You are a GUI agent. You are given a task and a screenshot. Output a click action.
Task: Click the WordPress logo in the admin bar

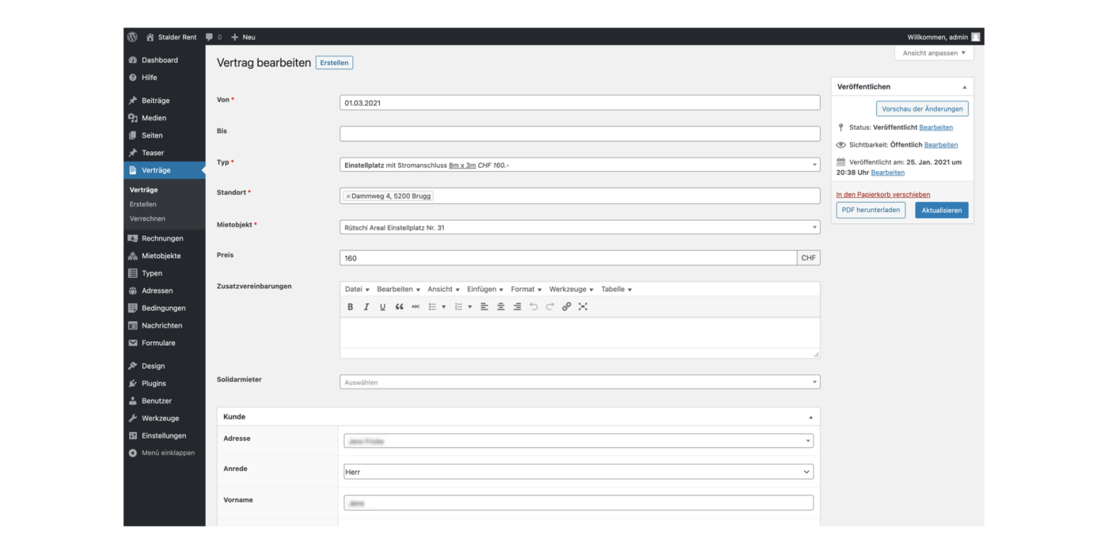132,37
